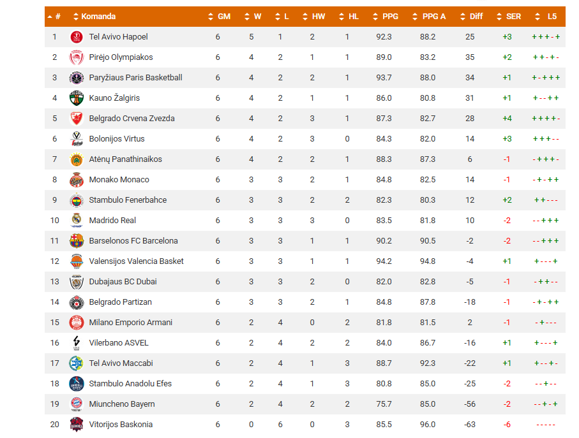
Task: Click the Belgrado Crvena Zvezda logo
Action: coord(77,119)
